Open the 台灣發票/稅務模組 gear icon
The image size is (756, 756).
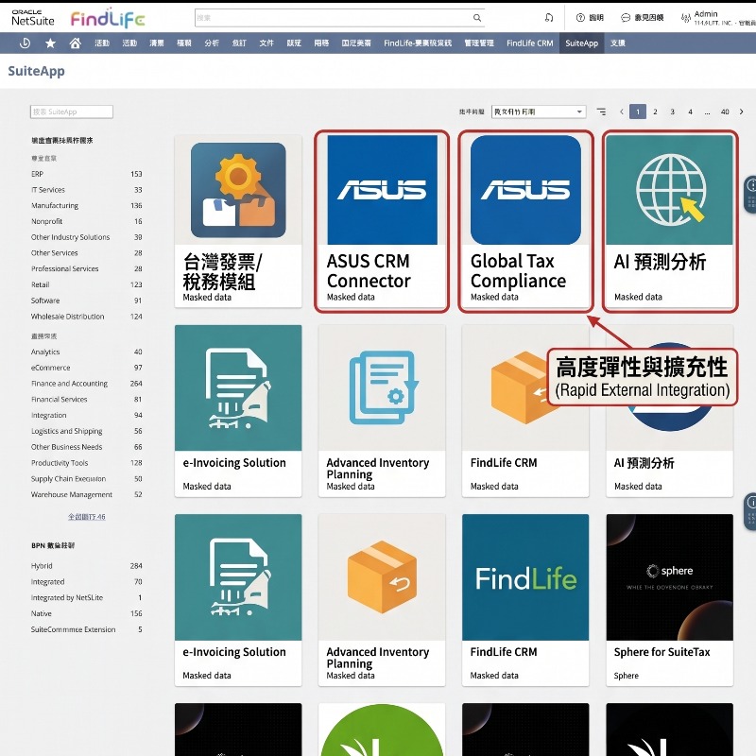pyautogui.click(x=238, y=190)
